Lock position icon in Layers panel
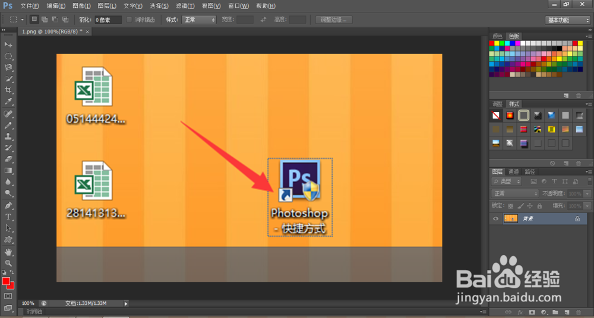Viewport: 594px width, 318px height. pyautogui.click(x=530, y=206)
